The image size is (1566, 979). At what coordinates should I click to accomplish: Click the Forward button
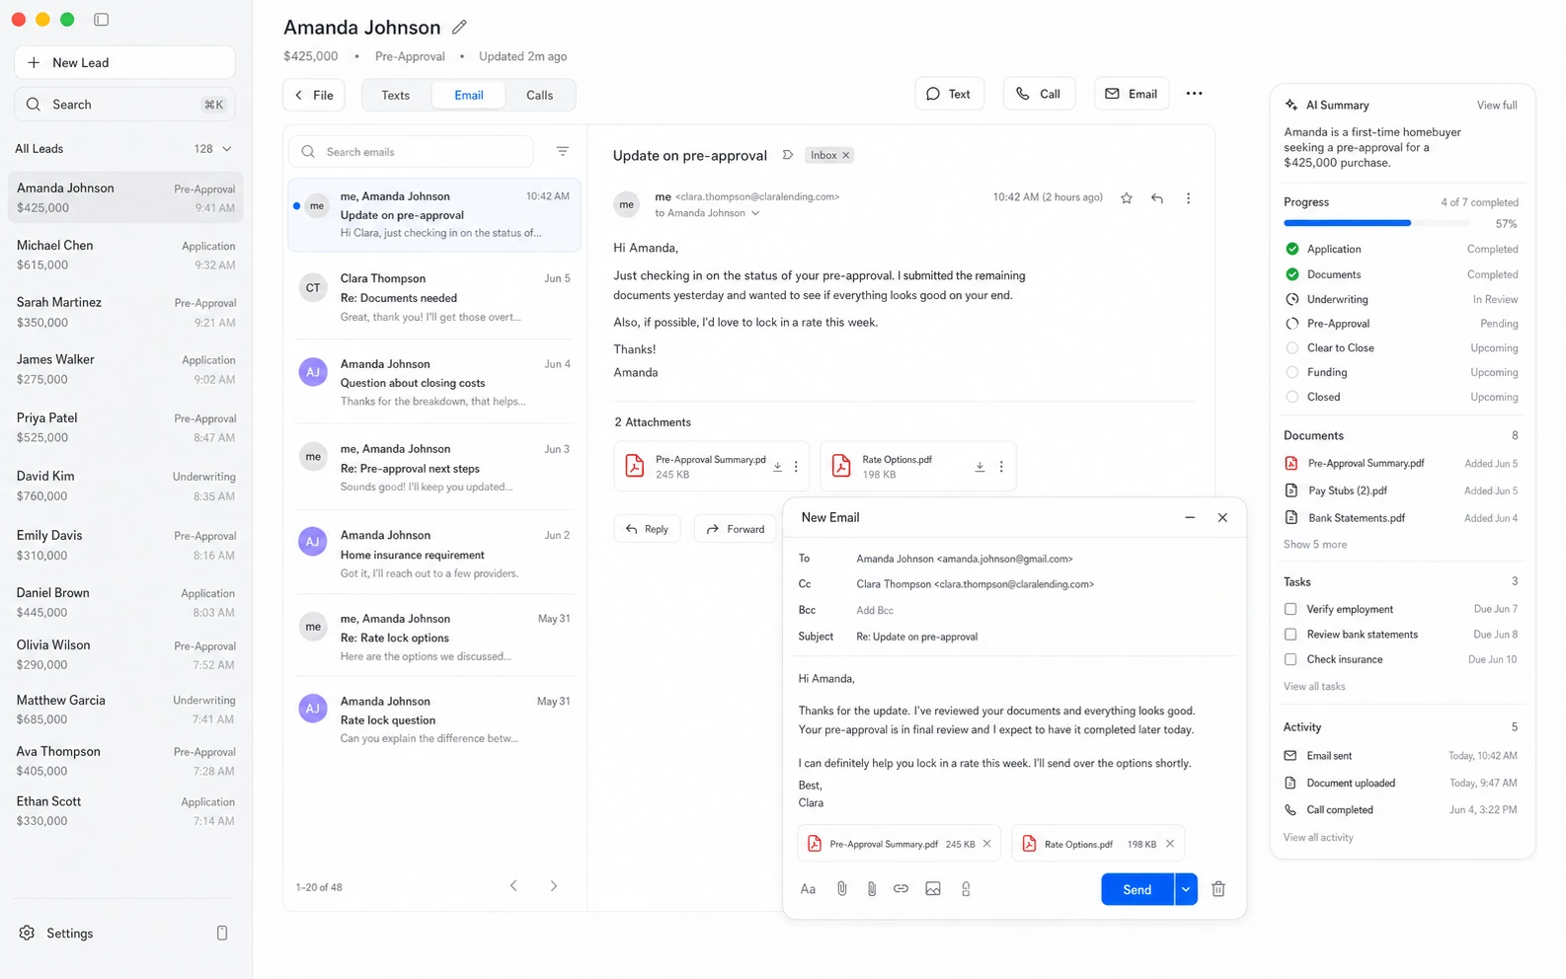(736, 529)
